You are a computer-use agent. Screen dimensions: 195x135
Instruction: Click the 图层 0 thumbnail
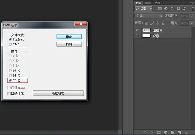pyautogui.click(x=146, y=30)
